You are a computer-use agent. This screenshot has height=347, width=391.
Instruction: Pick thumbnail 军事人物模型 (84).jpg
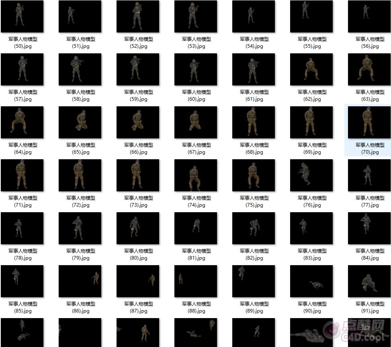pos(369,228)
